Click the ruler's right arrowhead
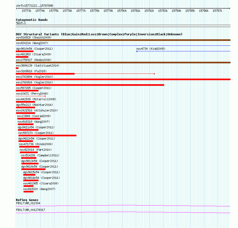238x228 pixels. (x=230, y=8)
